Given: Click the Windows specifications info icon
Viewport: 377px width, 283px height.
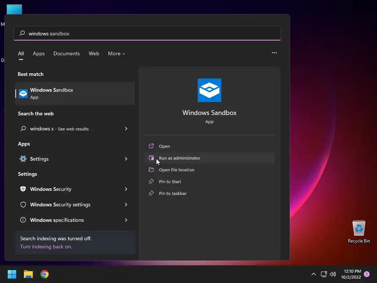Looking at the screenshot, I should click(x=23, y=220).
